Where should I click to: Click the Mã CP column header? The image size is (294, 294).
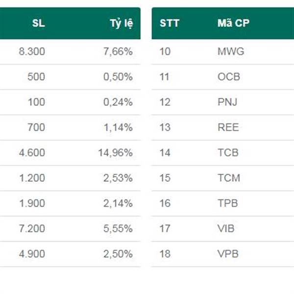233,23
